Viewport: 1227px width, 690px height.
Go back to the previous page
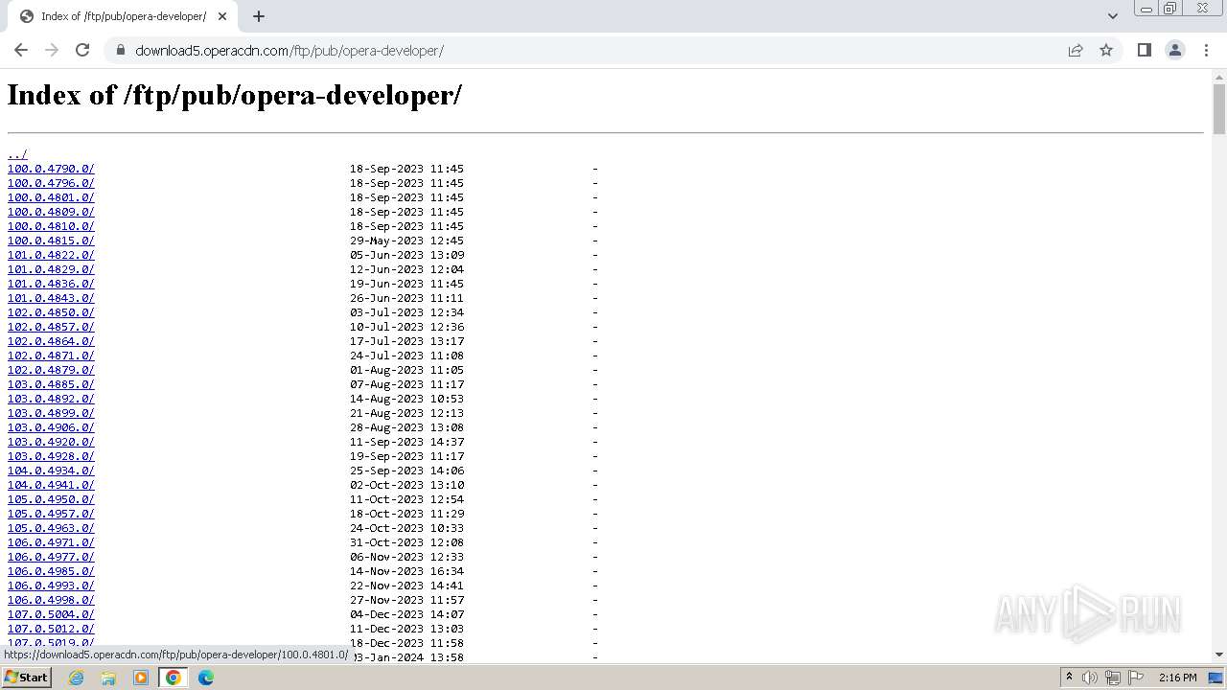tap(21, 50)
